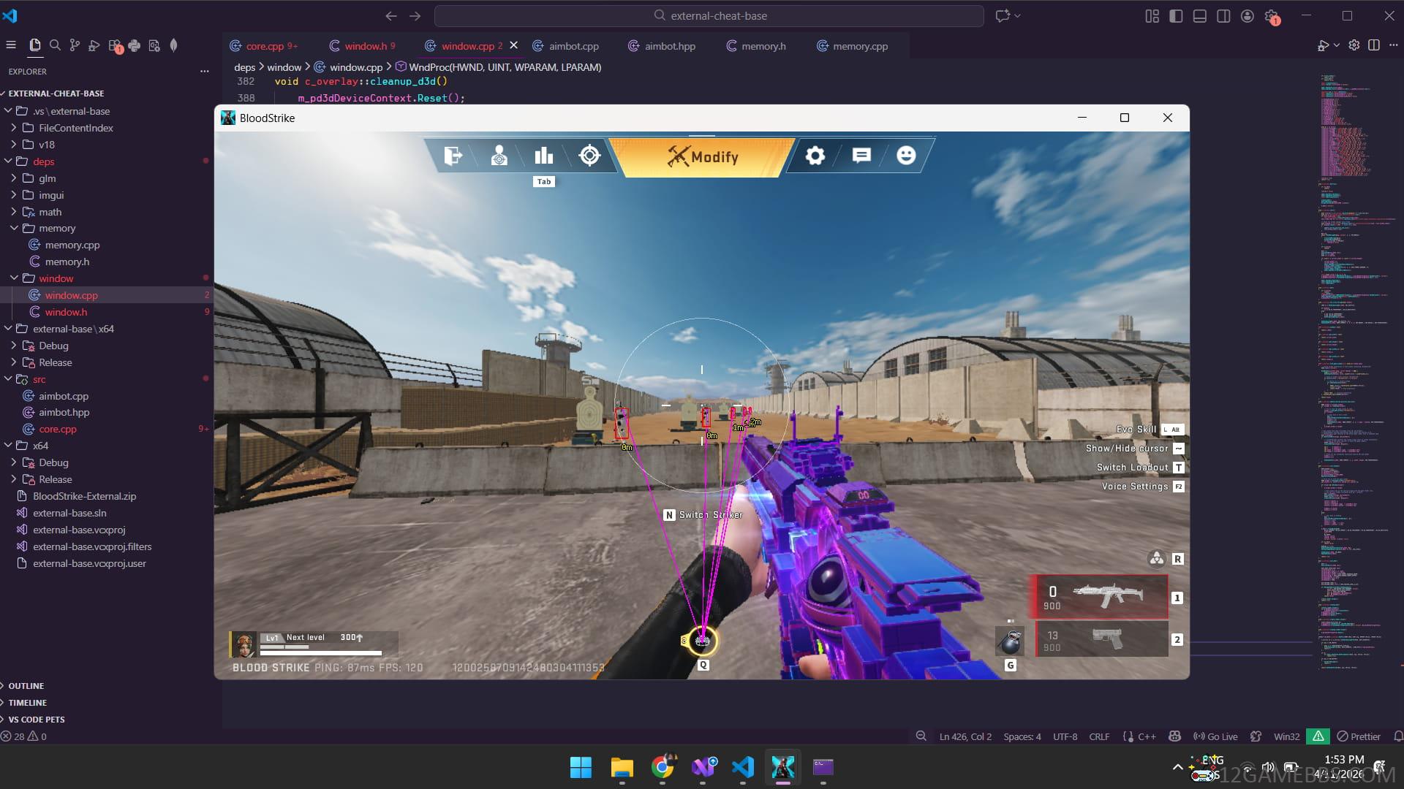Open the game's settings gear icon
Viewport: 1404px width, 789px height.
point(815,156)
